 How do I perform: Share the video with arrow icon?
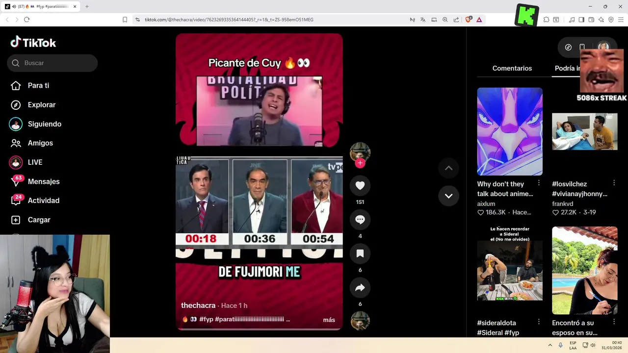360,288
